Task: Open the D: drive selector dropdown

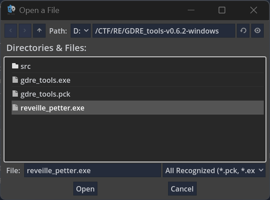Action: coord(81,31)
